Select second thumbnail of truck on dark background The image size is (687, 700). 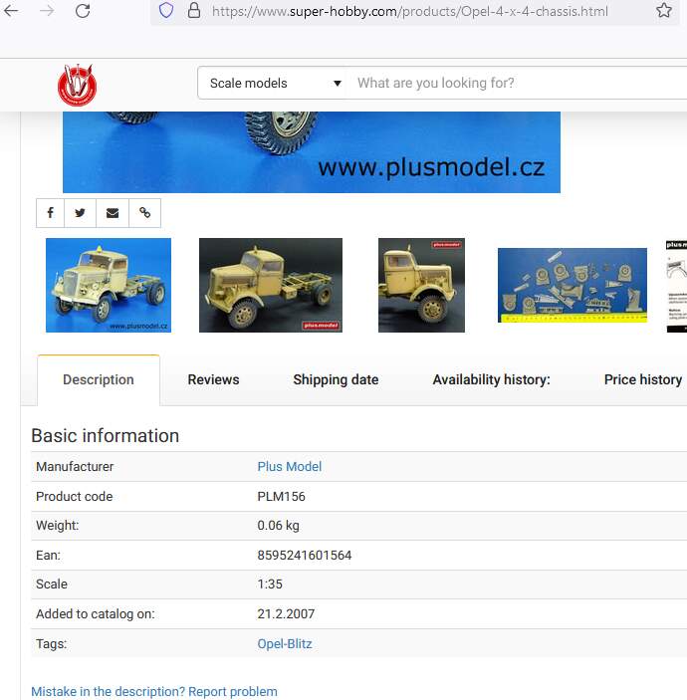[x=271, y=285]
